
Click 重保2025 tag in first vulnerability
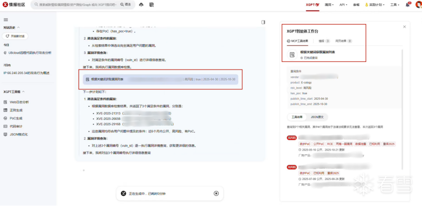tap(389, 144)
